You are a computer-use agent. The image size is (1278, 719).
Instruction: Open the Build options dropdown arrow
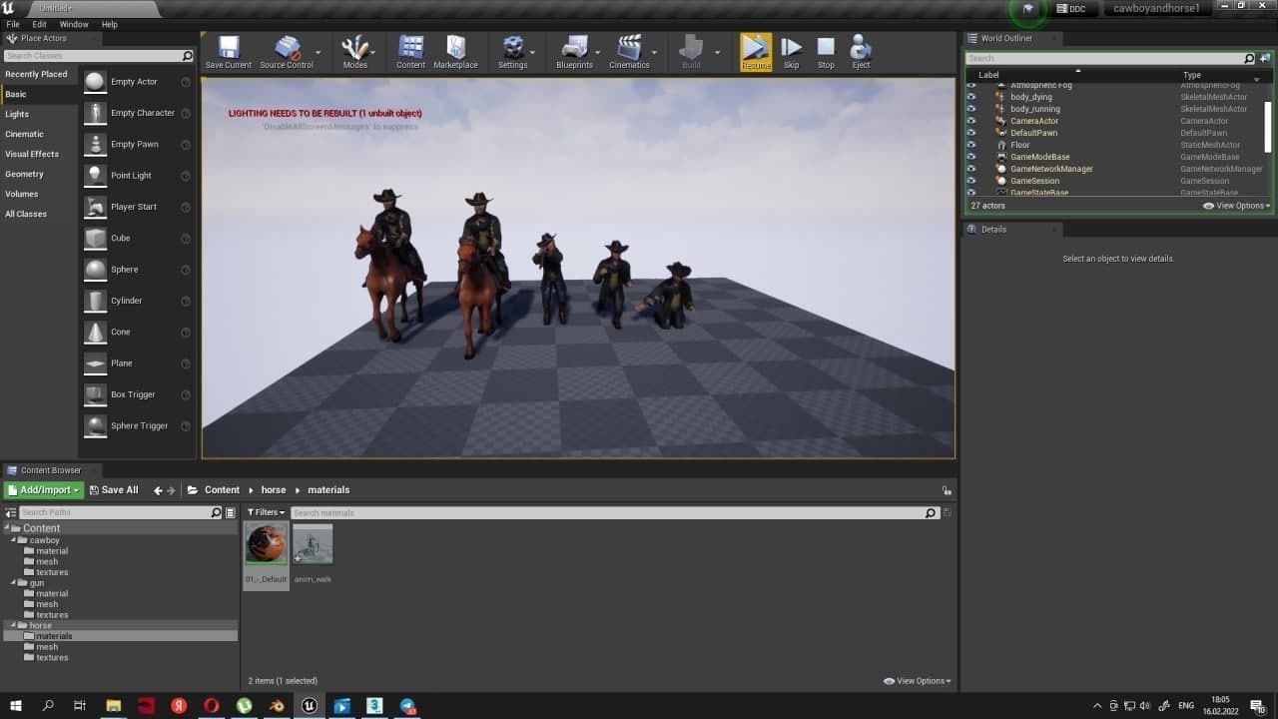[717, 52]
